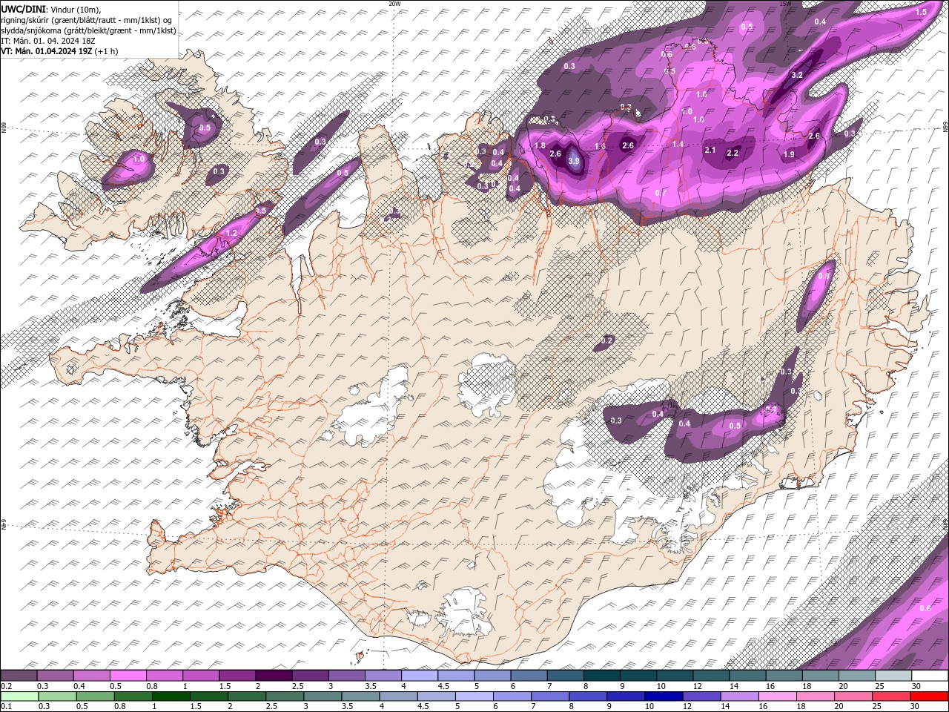This screenshot has height=712, width=949.
Task: Click the '15W' longitude label
Action: [x=785, y=4]
